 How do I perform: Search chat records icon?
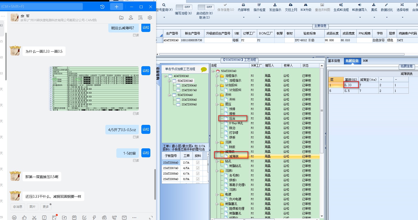coord(140,17)
